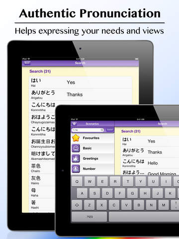Viewport: 179px width, 239px height.
Task: Tap 'Ohayougozaimas' entry on rear iPad
Action: pos(42,119)
